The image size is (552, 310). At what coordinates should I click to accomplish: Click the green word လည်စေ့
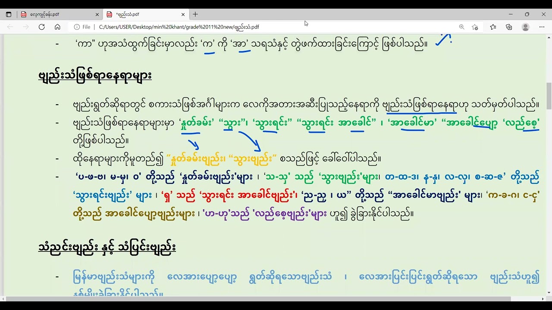tap(523, 122)
